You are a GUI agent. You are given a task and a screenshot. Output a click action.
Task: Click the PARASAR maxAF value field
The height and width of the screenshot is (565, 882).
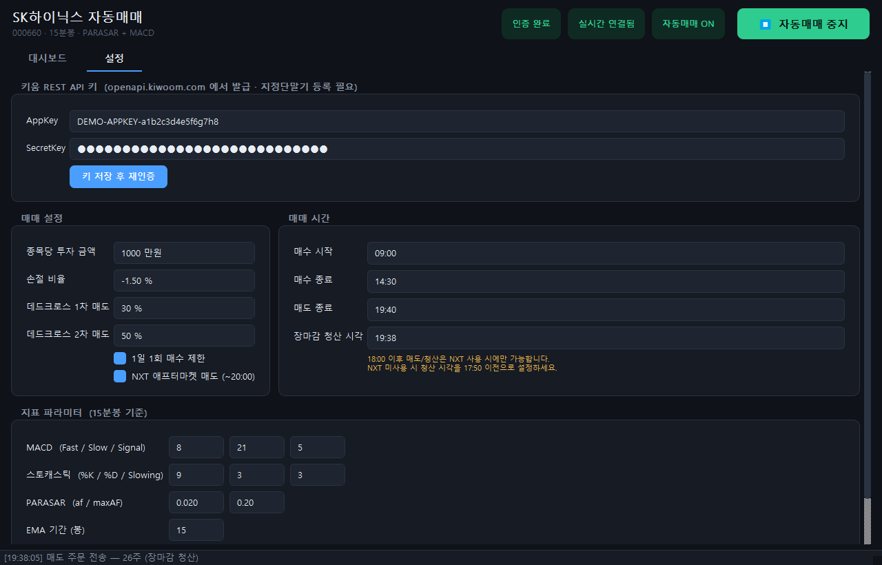[257, 502]
